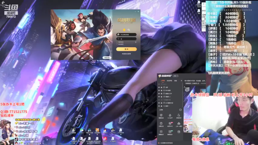The image size is (258, 145).
Task: Minimize the League of Legends login window
Action: (135, 12)
